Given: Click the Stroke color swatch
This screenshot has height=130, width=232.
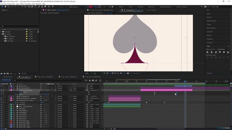Looking at the screenshot, I should [100, 7].
